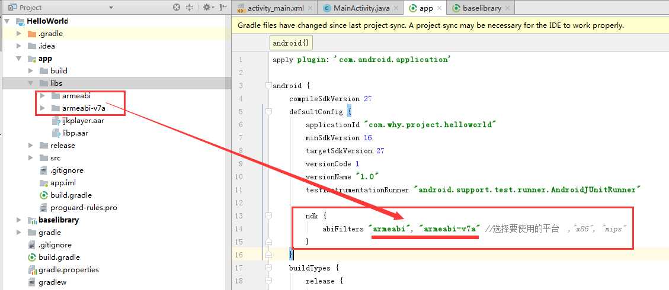Click the compileSdkVersion 27 line
669x290 pixels.
pyautogui.click(x=331, y=98)
